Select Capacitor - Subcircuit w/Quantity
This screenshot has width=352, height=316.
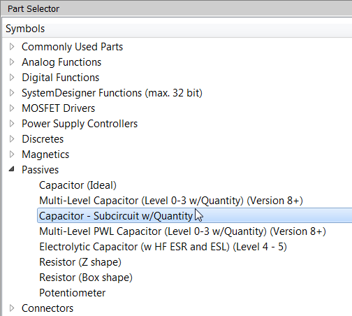[194, 216]
